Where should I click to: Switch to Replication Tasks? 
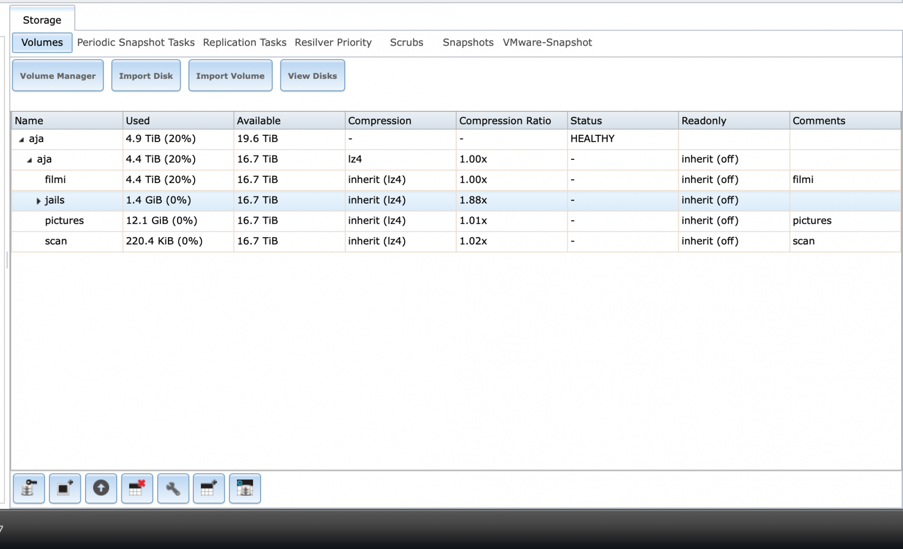coord(245,42)
